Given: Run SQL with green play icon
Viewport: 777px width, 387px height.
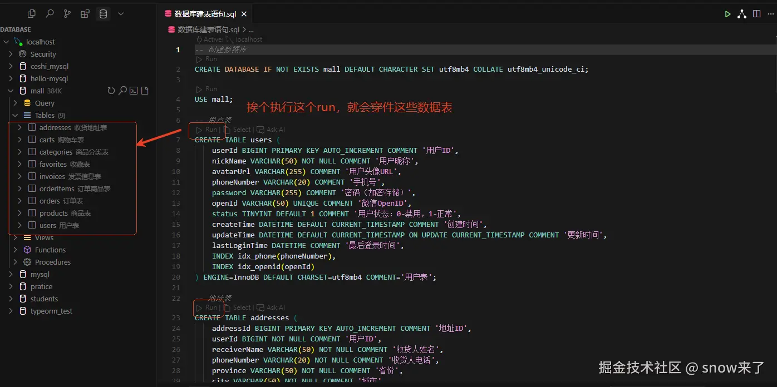Looking at the screenshot, I should [x=727, y=14].
